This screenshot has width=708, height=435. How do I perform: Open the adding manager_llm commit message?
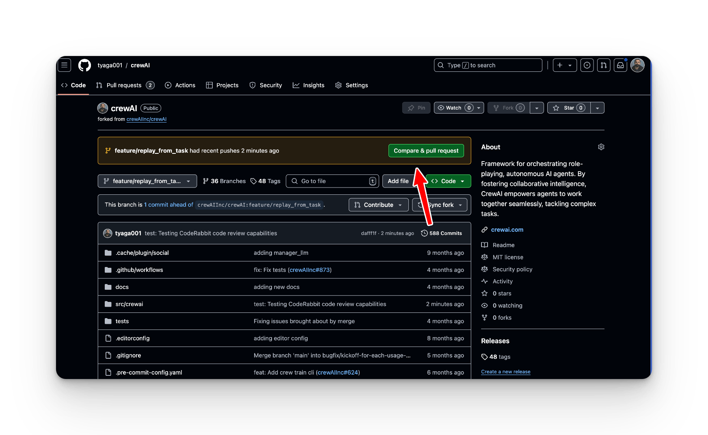[x=281, y=253]
